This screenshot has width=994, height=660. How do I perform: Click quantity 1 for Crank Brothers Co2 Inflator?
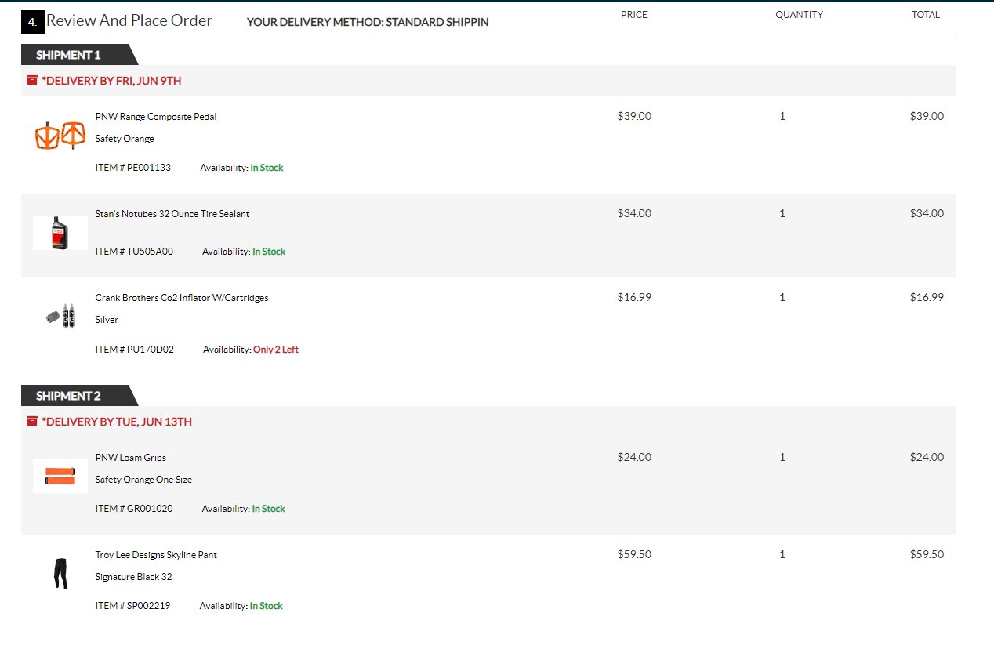click(x=782, y=297)
